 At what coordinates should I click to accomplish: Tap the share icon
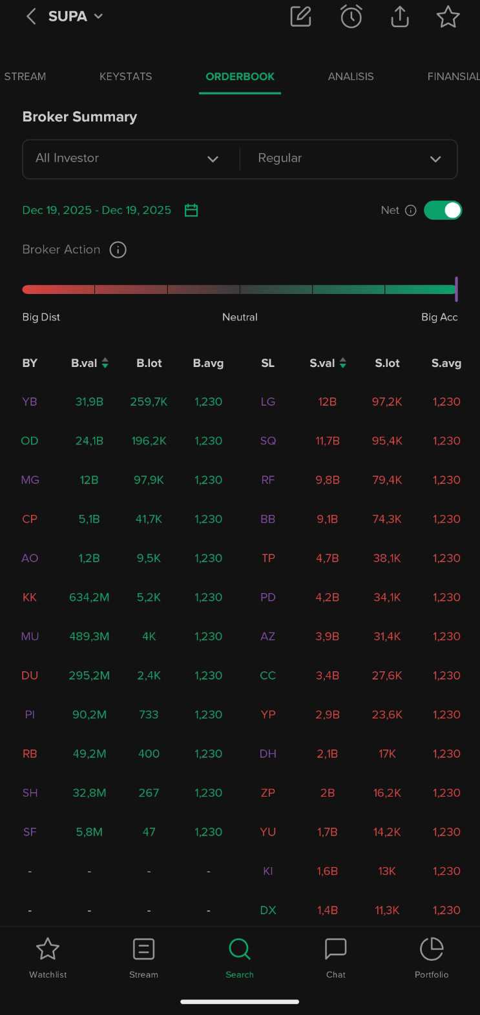[400, 17]
